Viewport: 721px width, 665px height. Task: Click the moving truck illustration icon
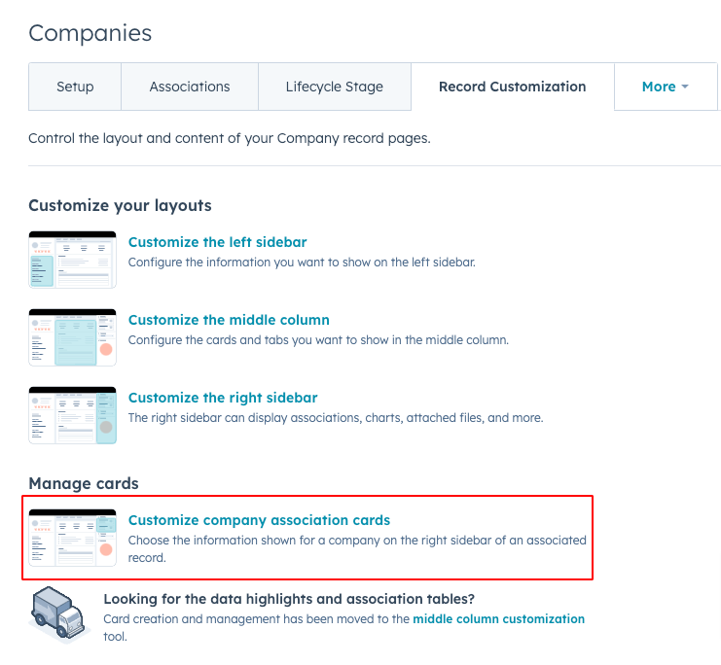[x=58, y=614]
